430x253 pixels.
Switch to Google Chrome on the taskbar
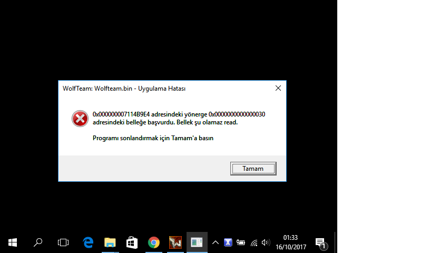pyautogui.click(x=154, y=242)
